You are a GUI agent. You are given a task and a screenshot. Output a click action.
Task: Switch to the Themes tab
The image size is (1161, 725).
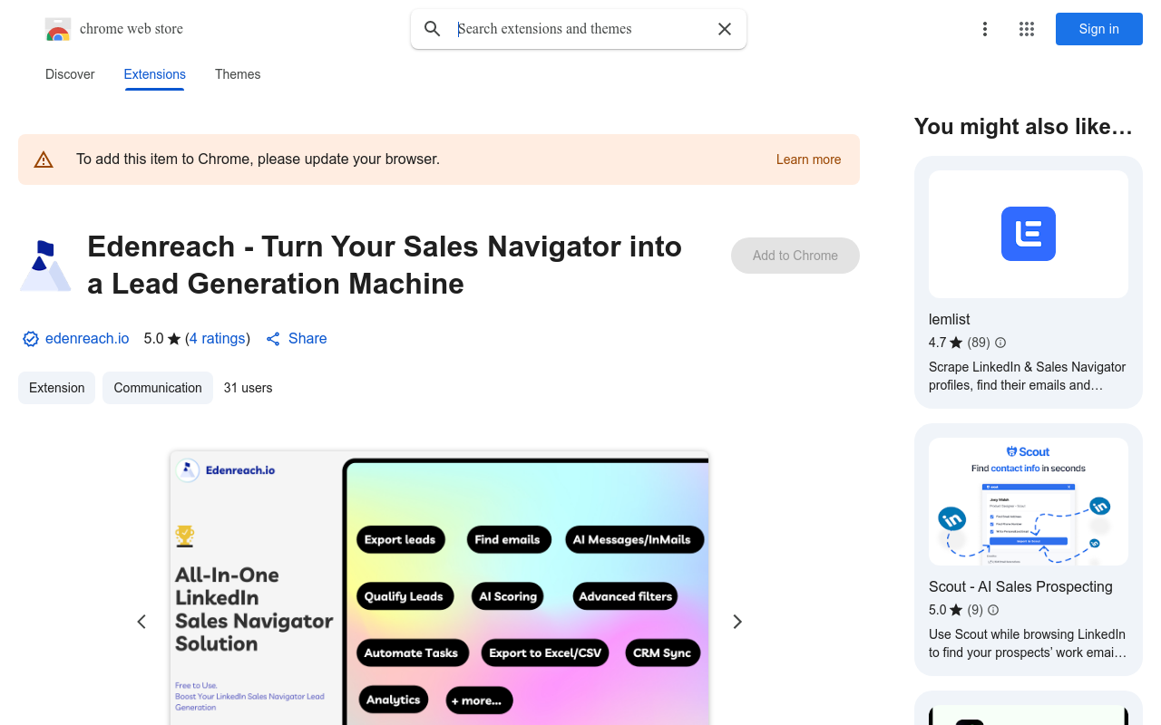click(x=238, y=74)
